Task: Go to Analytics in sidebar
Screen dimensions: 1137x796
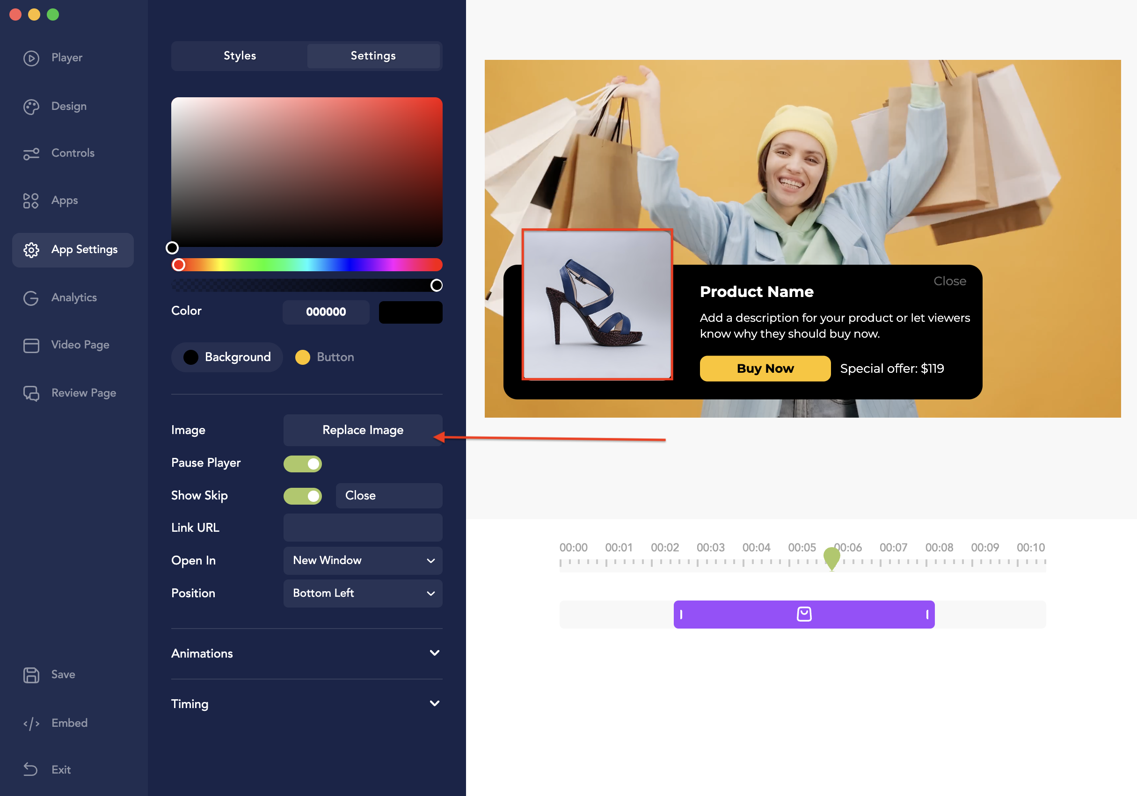Action: click(74, 297)
